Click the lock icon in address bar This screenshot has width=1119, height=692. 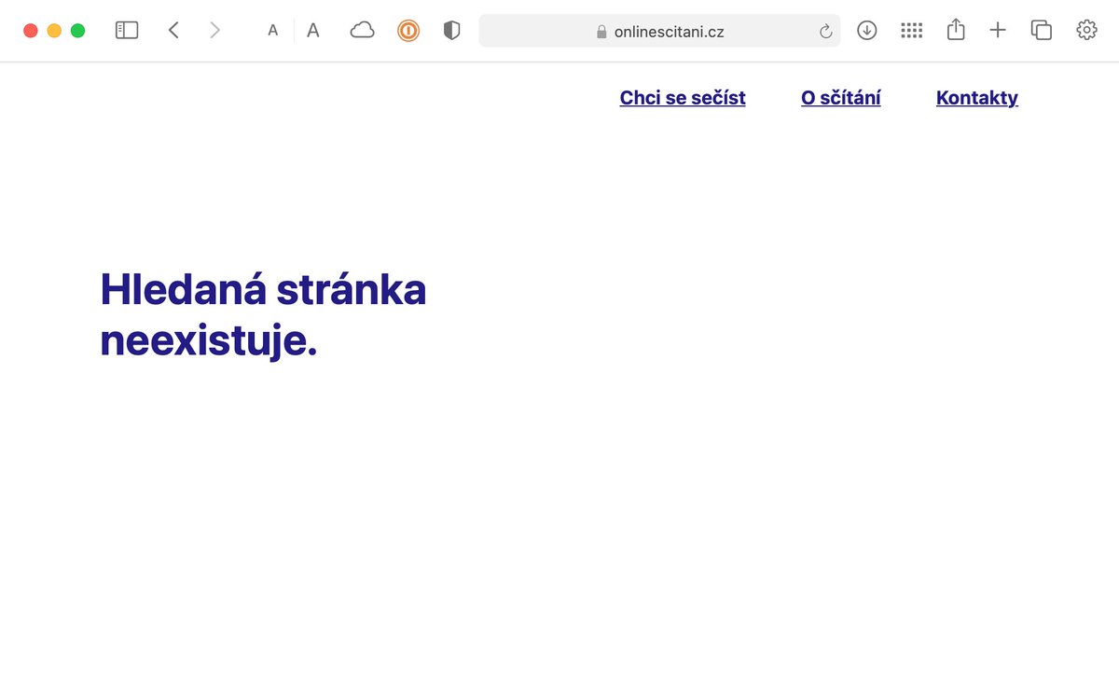tap(601, 32)
